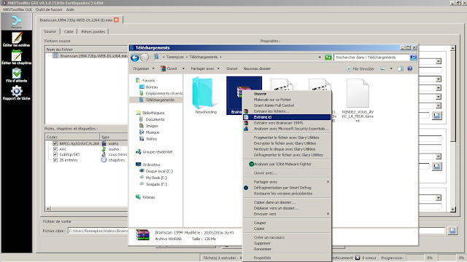Choose Défragmentation par Smart Defrag
Viewport: 467px width, 262px height.
[x=287, y=188]
